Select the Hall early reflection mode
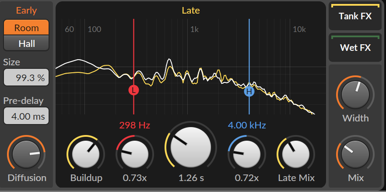386x192 pixels. (x=26, y=43)
